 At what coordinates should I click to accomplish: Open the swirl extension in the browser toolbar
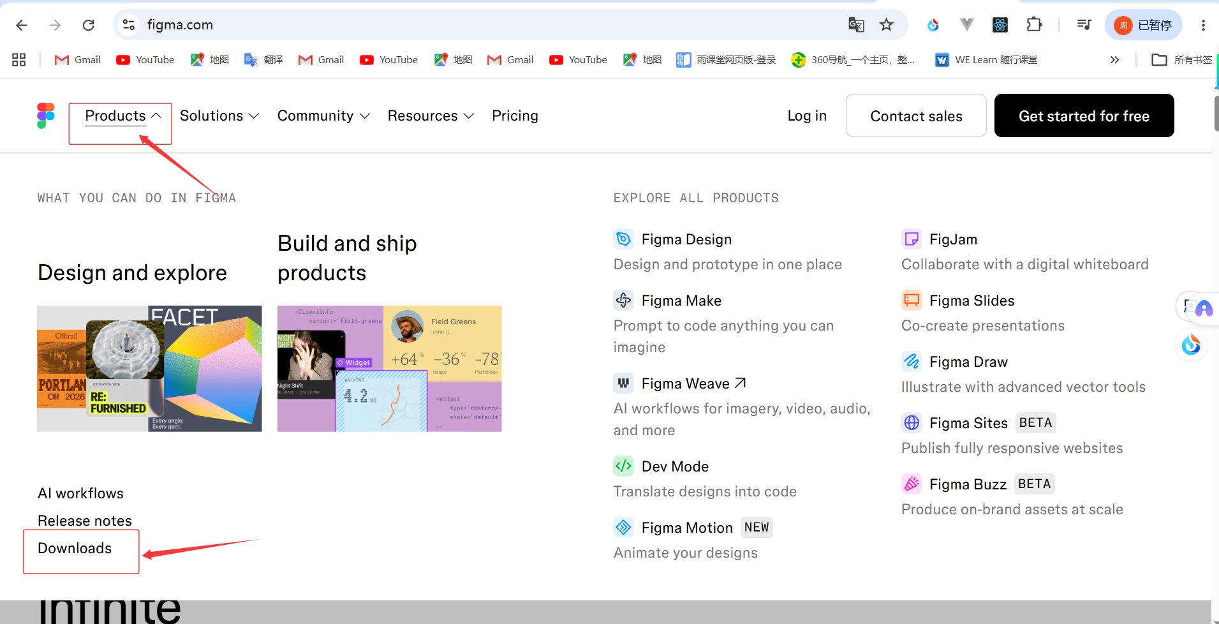click(x=933, y=25)
